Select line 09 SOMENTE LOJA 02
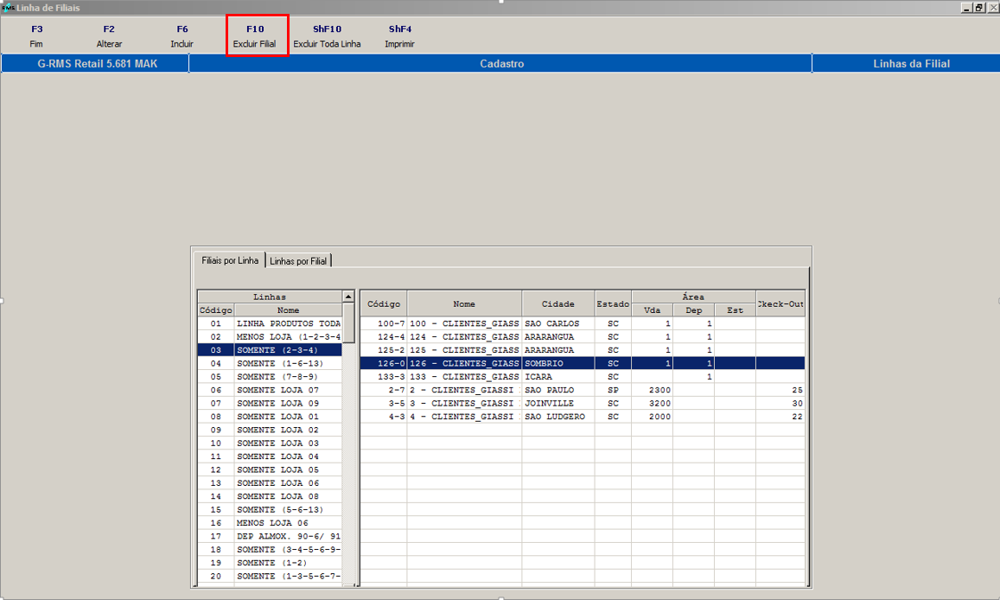The width and height of the screenshot is (1000, 600). [x=270, y=430]
